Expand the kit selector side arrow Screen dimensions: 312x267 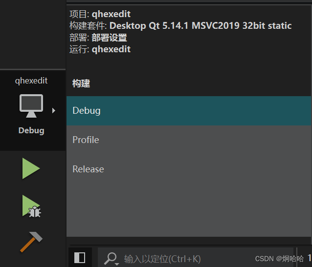(x=53, y=110)
